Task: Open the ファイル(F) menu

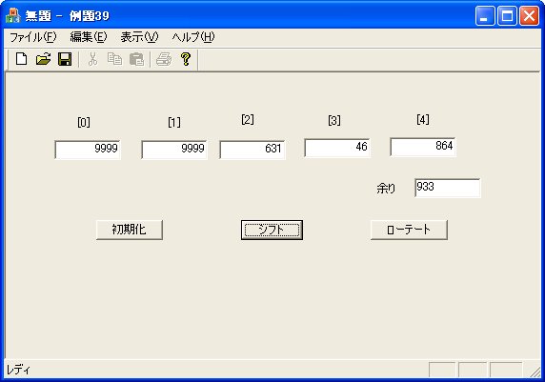Action: point(32,37)
